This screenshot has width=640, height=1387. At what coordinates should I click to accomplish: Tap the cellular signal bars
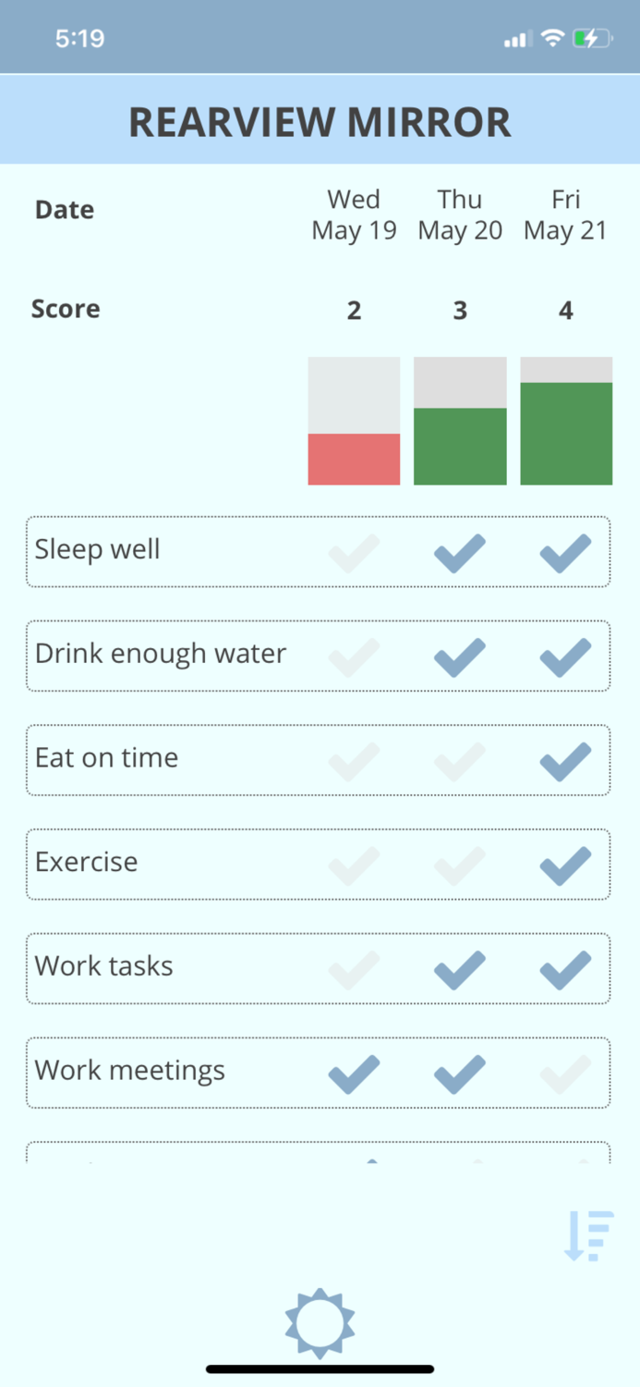[x=517, y=40]
